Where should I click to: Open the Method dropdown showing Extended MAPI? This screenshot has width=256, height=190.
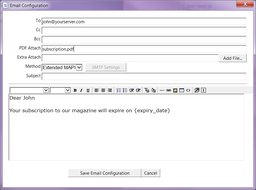[x=79, y=67]
